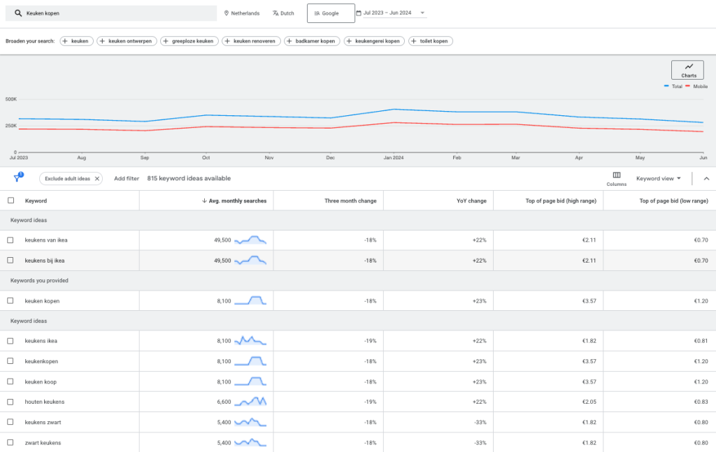
Task: Select the 'zwart keukens' checkbox
Action: (x=10, y=442)
